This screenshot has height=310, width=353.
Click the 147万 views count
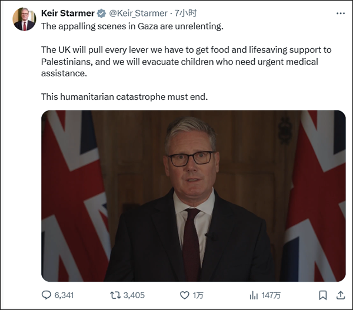272,295
